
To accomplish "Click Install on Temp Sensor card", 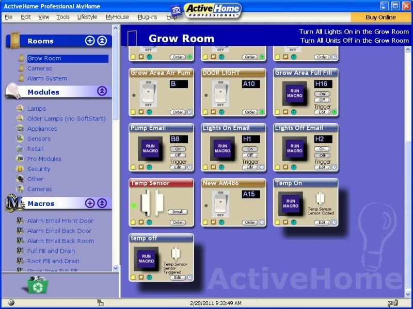I will click(178, 212).
